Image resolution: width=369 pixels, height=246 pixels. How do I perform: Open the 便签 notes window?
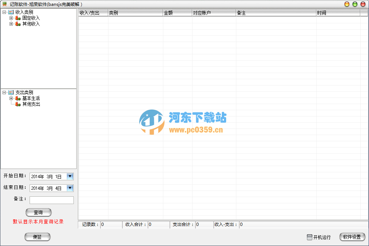pyautogui.click(x=37, y=237)
